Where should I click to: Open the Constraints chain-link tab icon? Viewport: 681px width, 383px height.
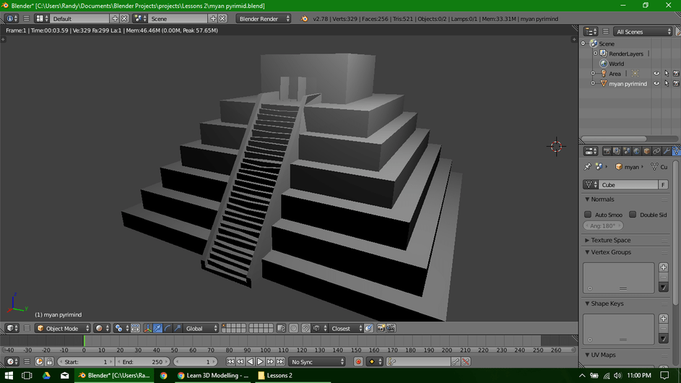pyautogui.click(x=656, y=151)
